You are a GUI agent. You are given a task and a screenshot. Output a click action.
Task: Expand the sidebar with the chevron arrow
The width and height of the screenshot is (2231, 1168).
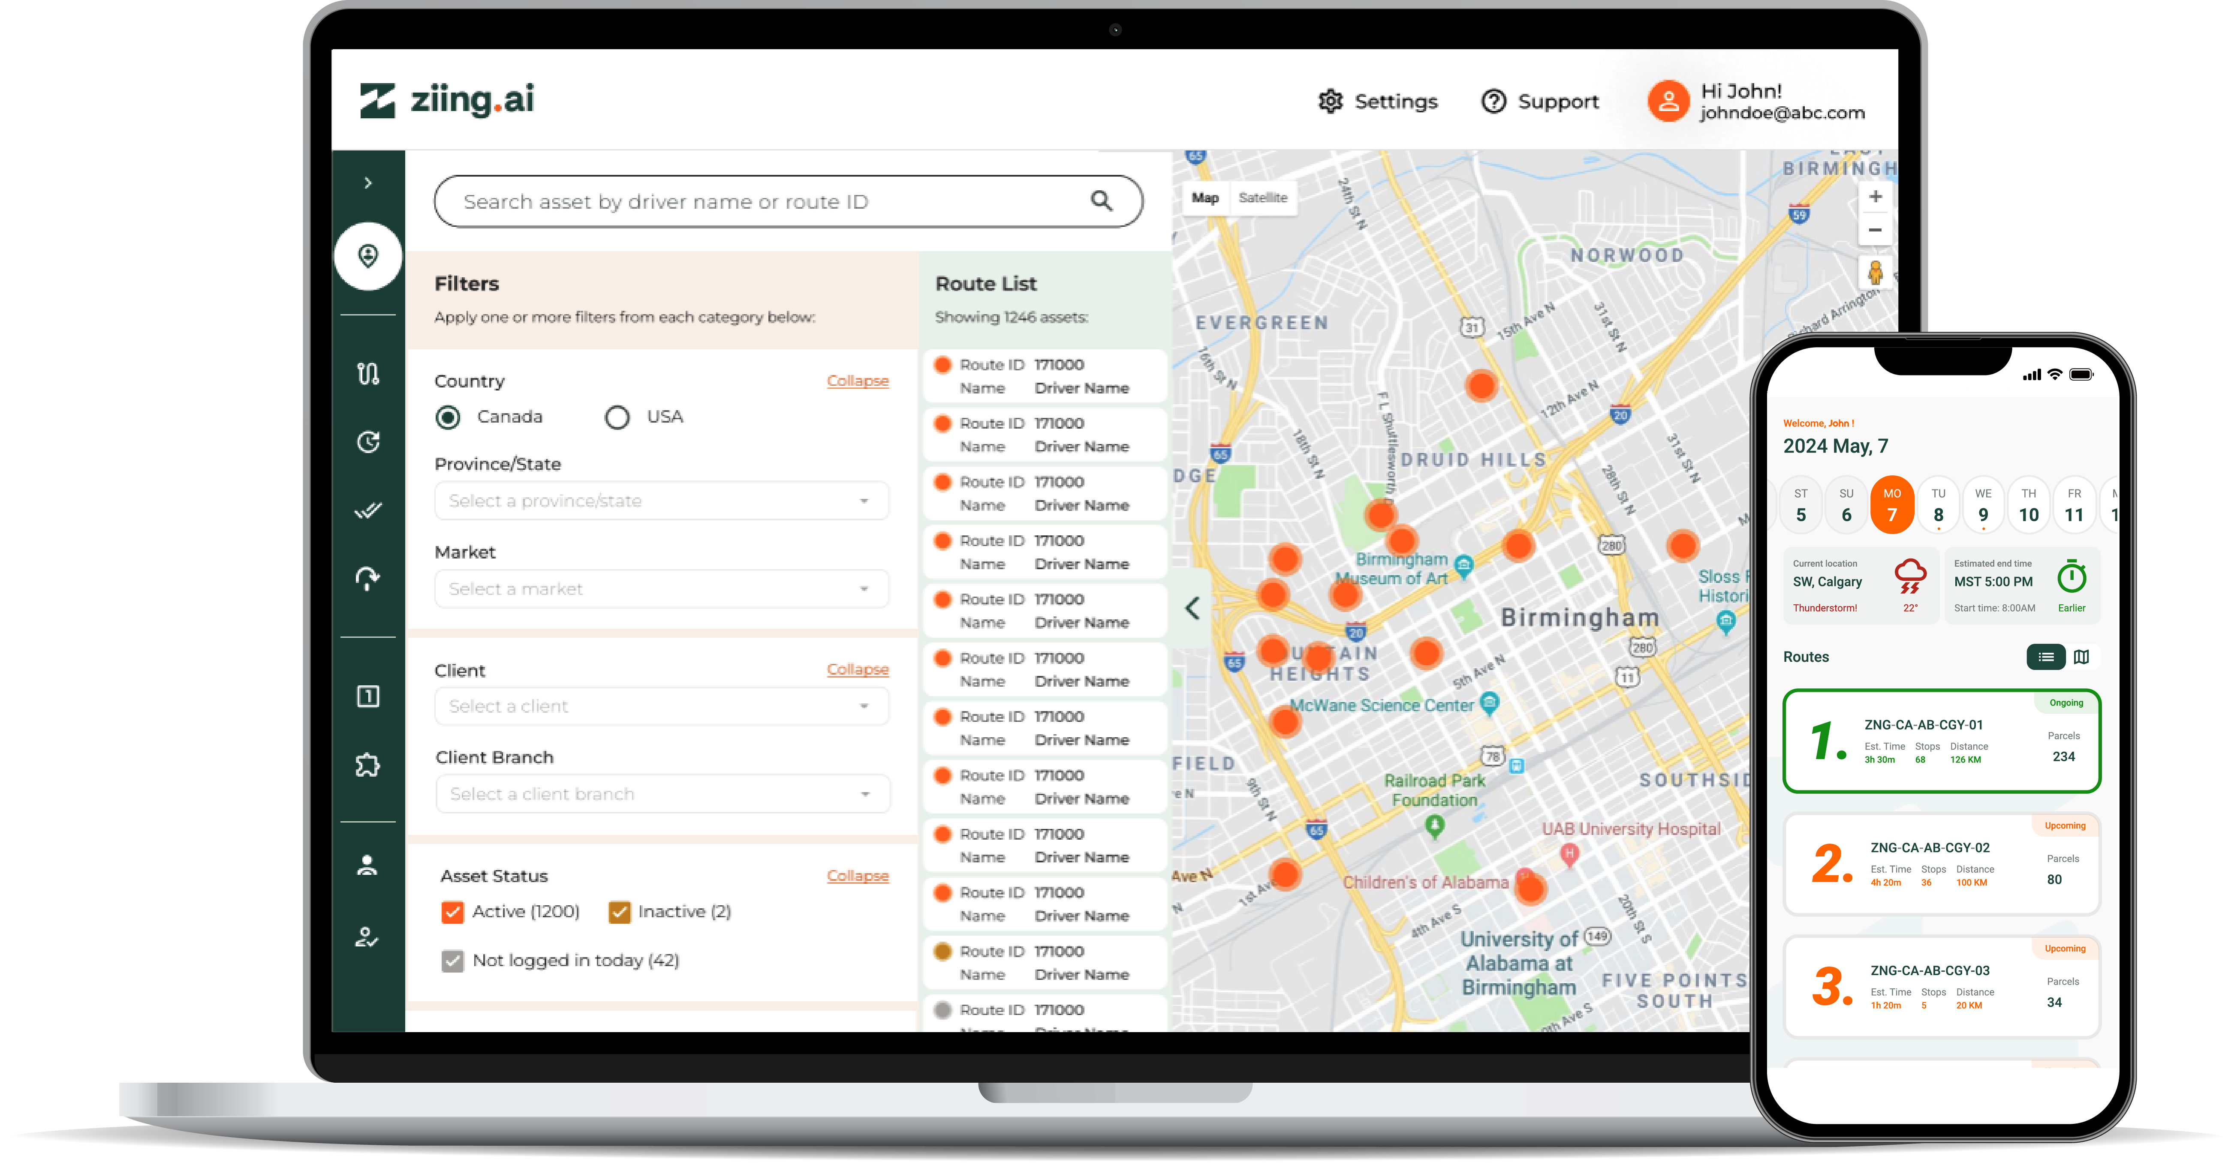(x=368, y=183)
